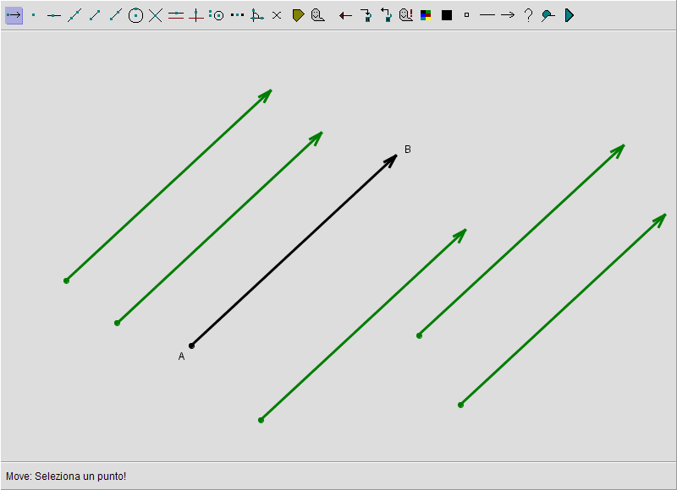Select the Segment tool
This screenshot has height=490, width=677.
[95, 15]
